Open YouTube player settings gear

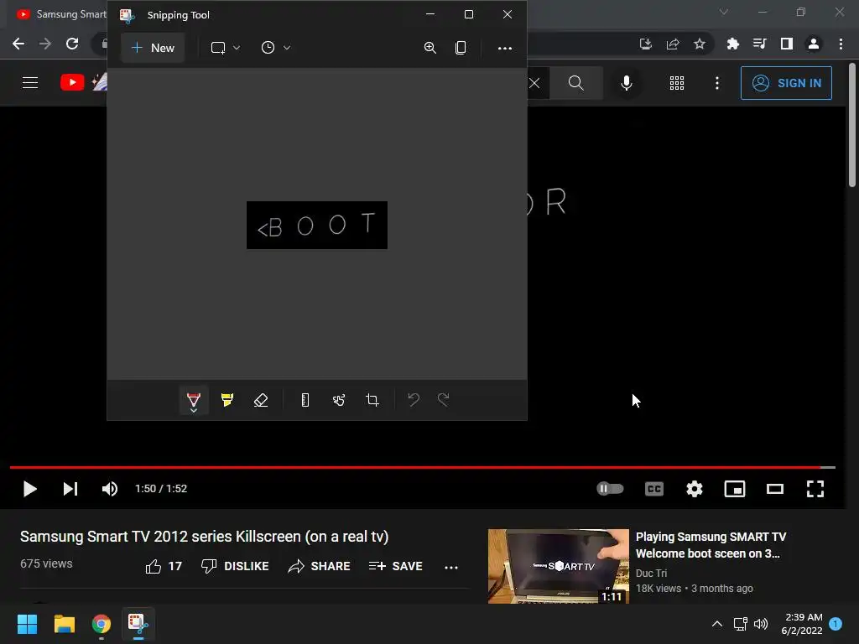(x=694, y=489)
